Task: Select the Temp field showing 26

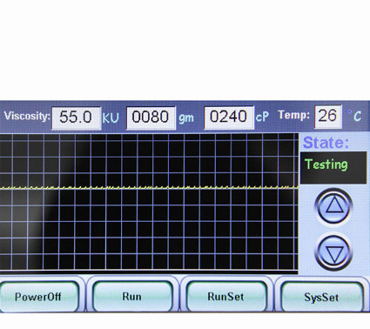Action: 328,117
